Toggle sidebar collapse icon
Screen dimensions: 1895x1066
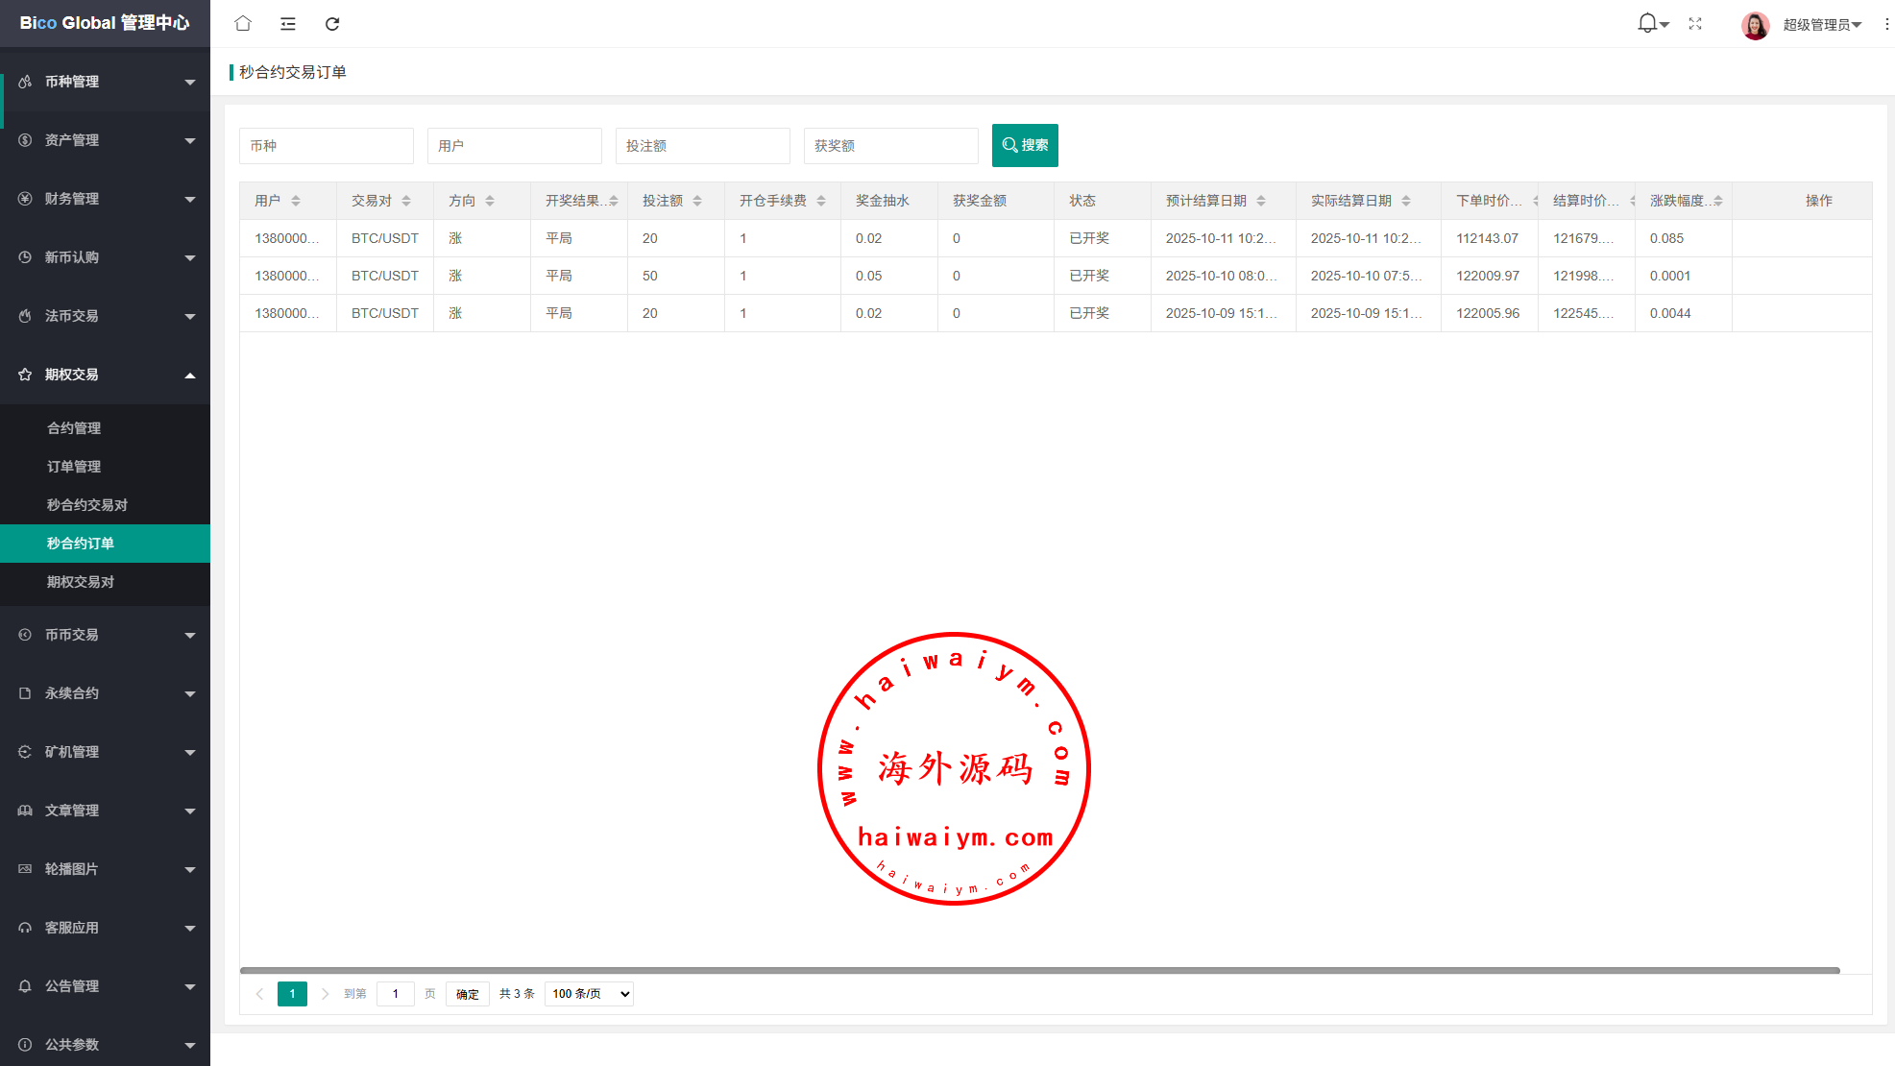tap(287, 23)
